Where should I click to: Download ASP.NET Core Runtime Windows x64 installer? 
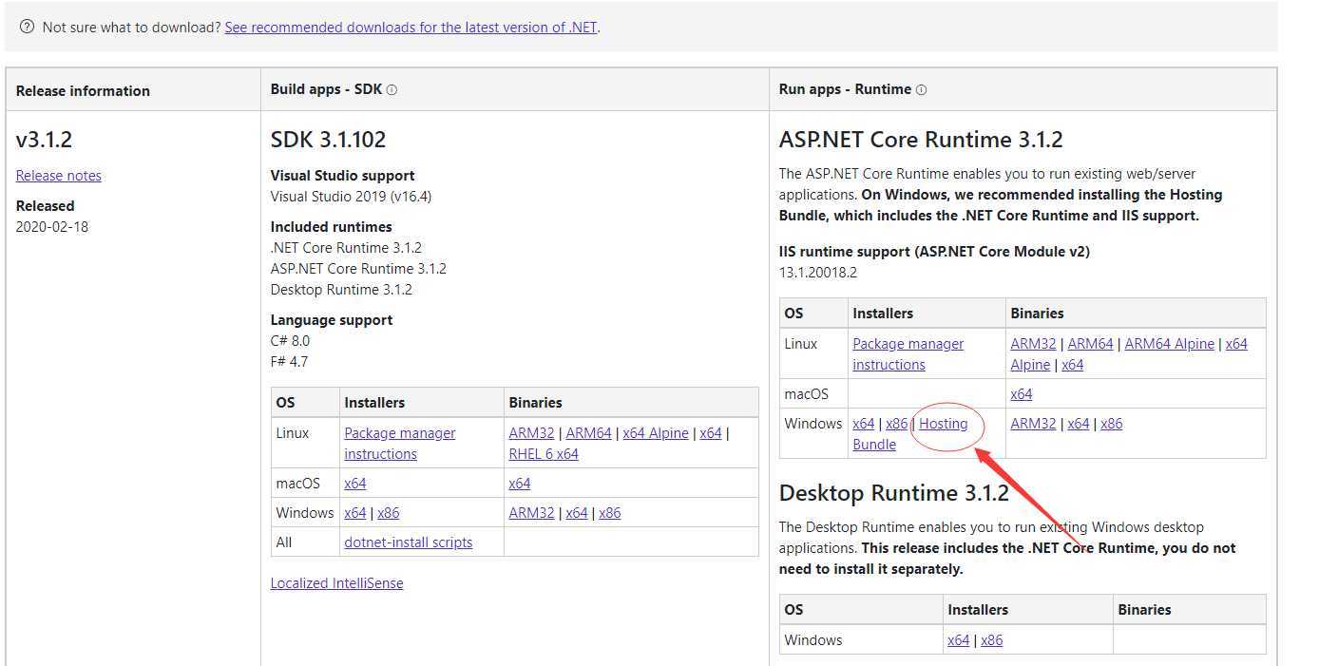[864, 424]
